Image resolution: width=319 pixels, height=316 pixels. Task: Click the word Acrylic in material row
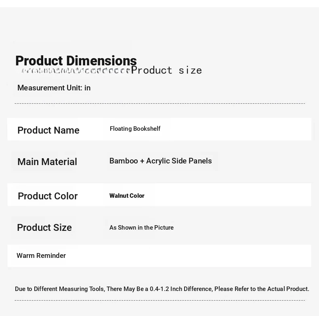[158, 161]
